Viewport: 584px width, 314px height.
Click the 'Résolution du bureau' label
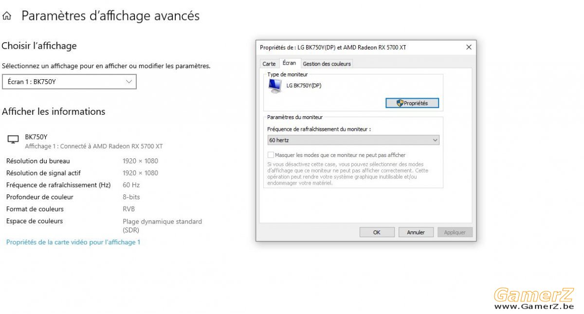38,161
